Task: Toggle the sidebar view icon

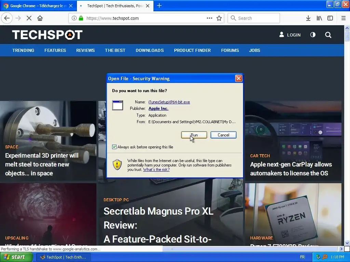Action: pyautogui.click(x=330, y=18)
